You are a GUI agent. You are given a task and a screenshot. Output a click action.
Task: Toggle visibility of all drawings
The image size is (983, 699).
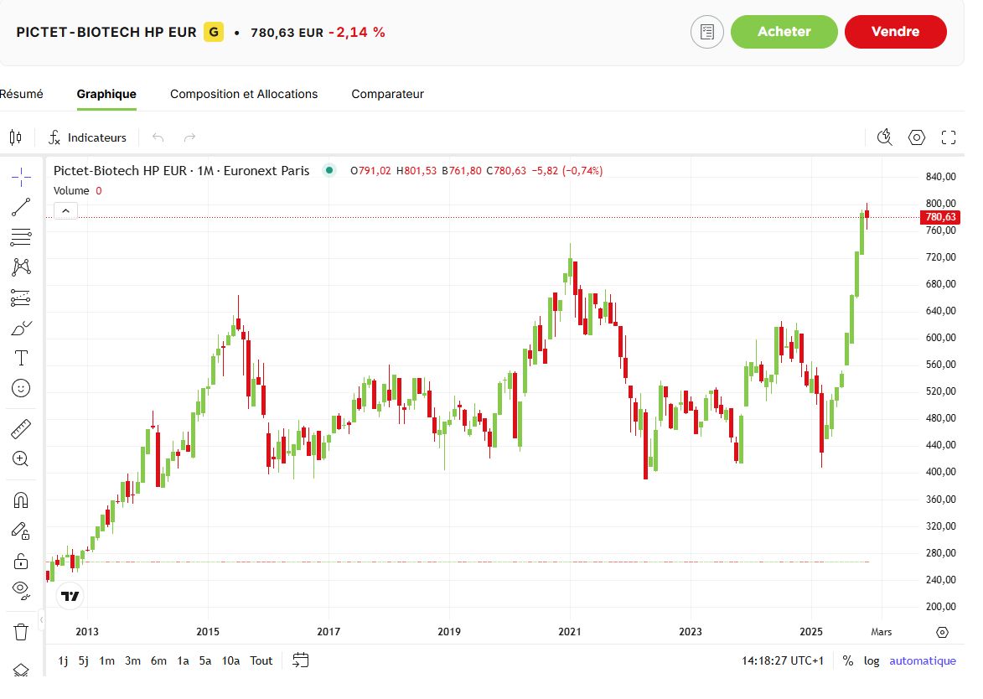click(21, 589)
